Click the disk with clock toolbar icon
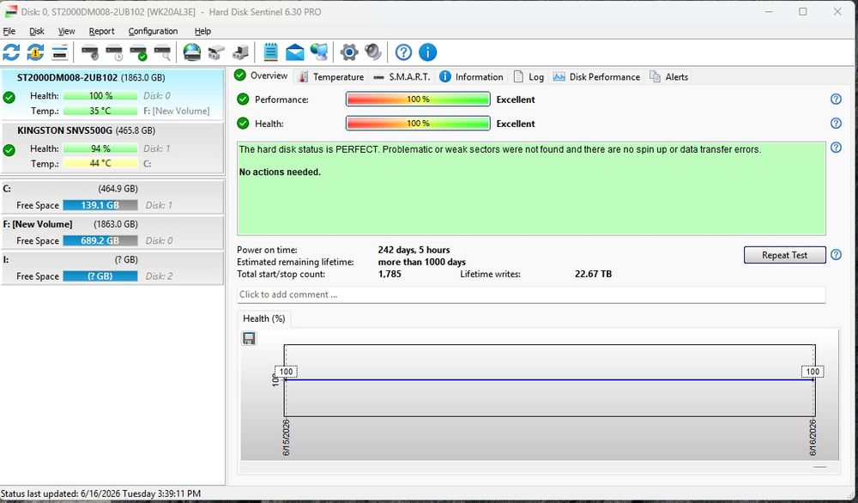 (x=114, y=52)
